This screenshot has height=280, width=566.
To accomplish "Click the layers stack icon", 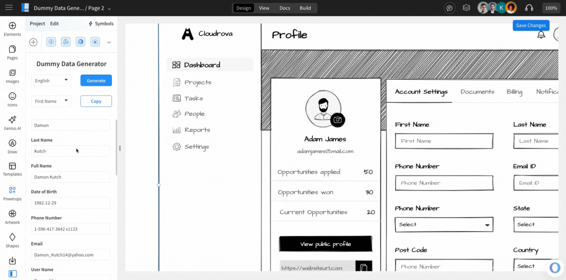I will [x=466, y=8].
